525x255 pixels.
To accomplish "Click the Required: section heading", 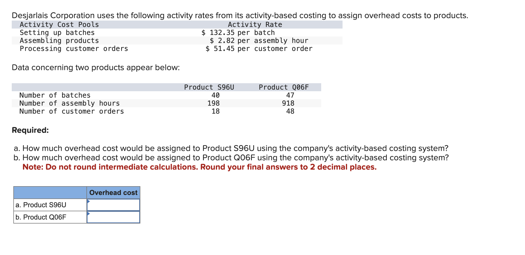I will tap(30, 130).
